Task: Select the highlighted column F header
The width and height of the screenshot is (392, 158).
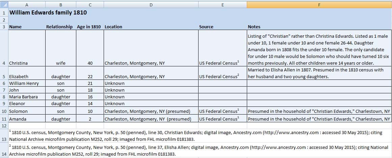Action: (x=319, y=5)
